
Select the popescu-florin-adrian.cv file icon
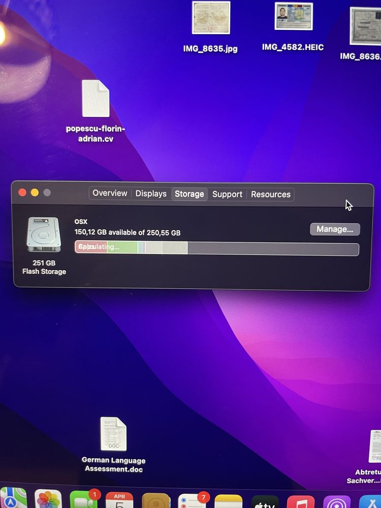[96, 99]
